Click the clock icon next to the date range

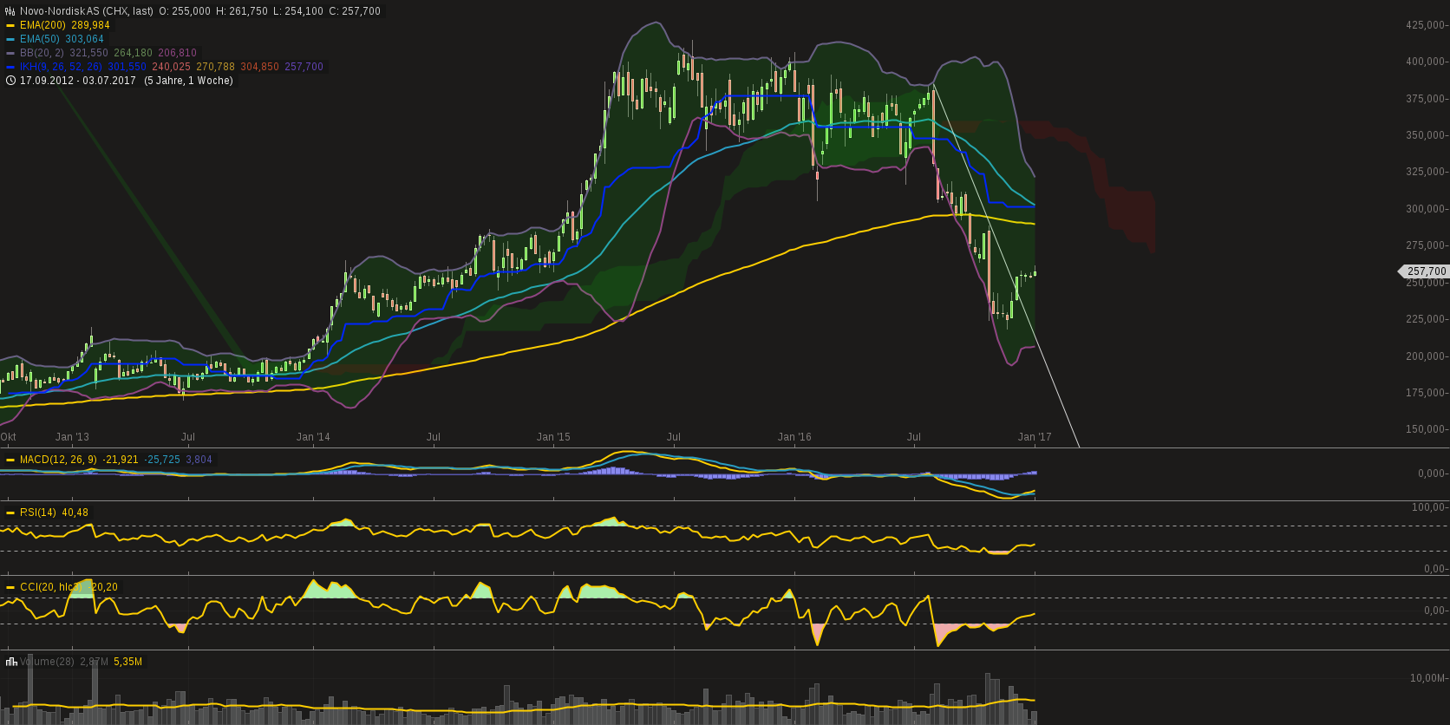pos(10,81)
